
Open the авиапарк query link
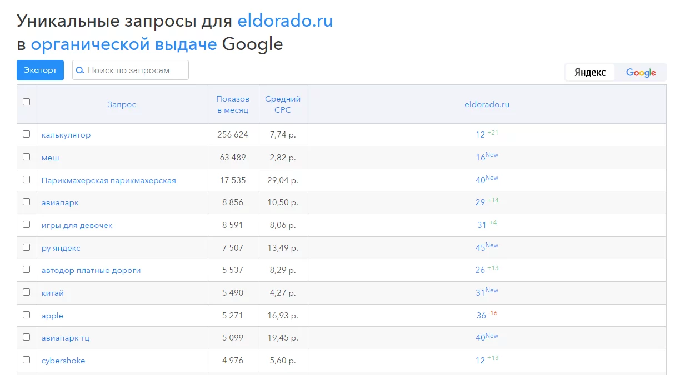point(60,202)
